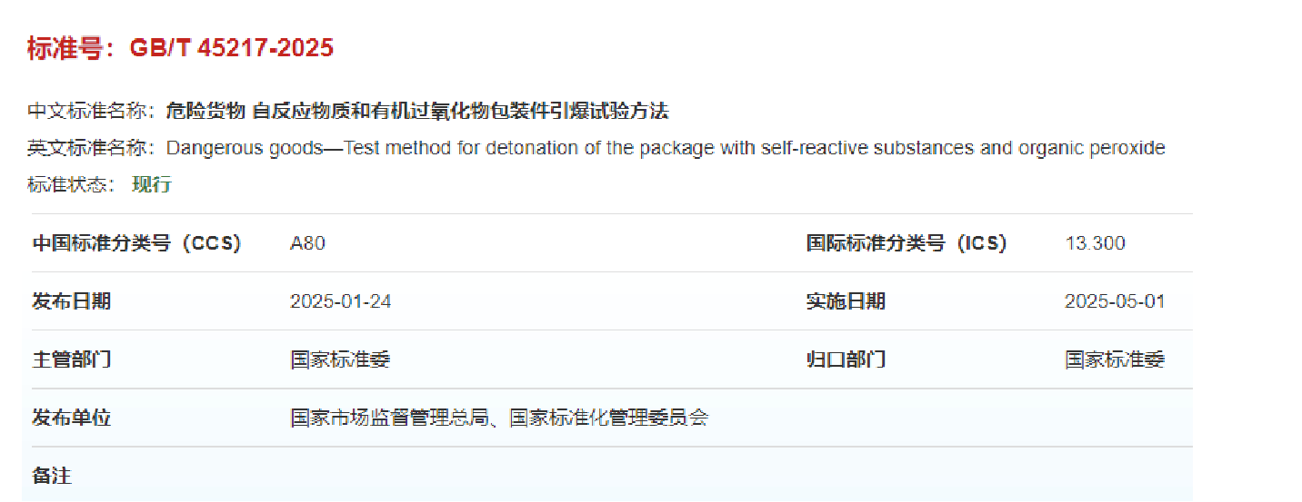Click the English title starting with Dangerous goods
The image size is (1302, 502).
point(665,148)
